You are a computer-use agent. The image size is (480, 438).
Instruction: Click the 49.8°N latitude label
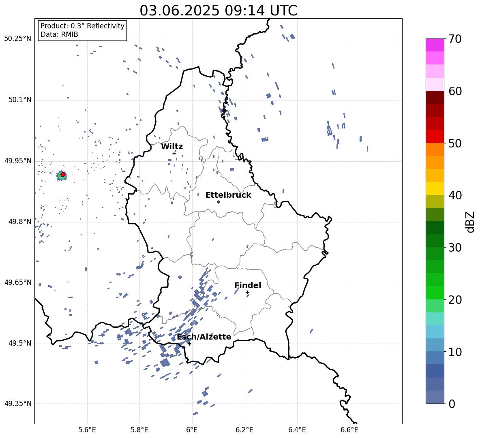click(x=20, y=222)
